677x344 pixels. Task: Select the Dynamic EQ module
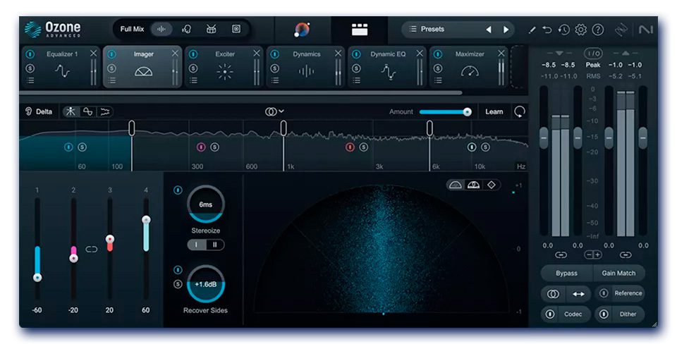click(x=388, y=68)
